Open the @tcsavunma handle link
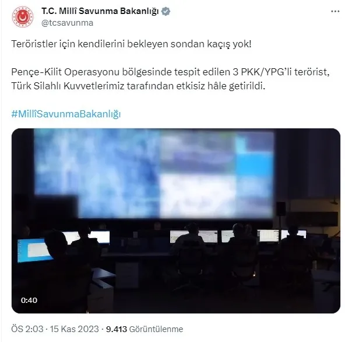The width and height of the screenshot is (345, 342). tap(68, 23)
